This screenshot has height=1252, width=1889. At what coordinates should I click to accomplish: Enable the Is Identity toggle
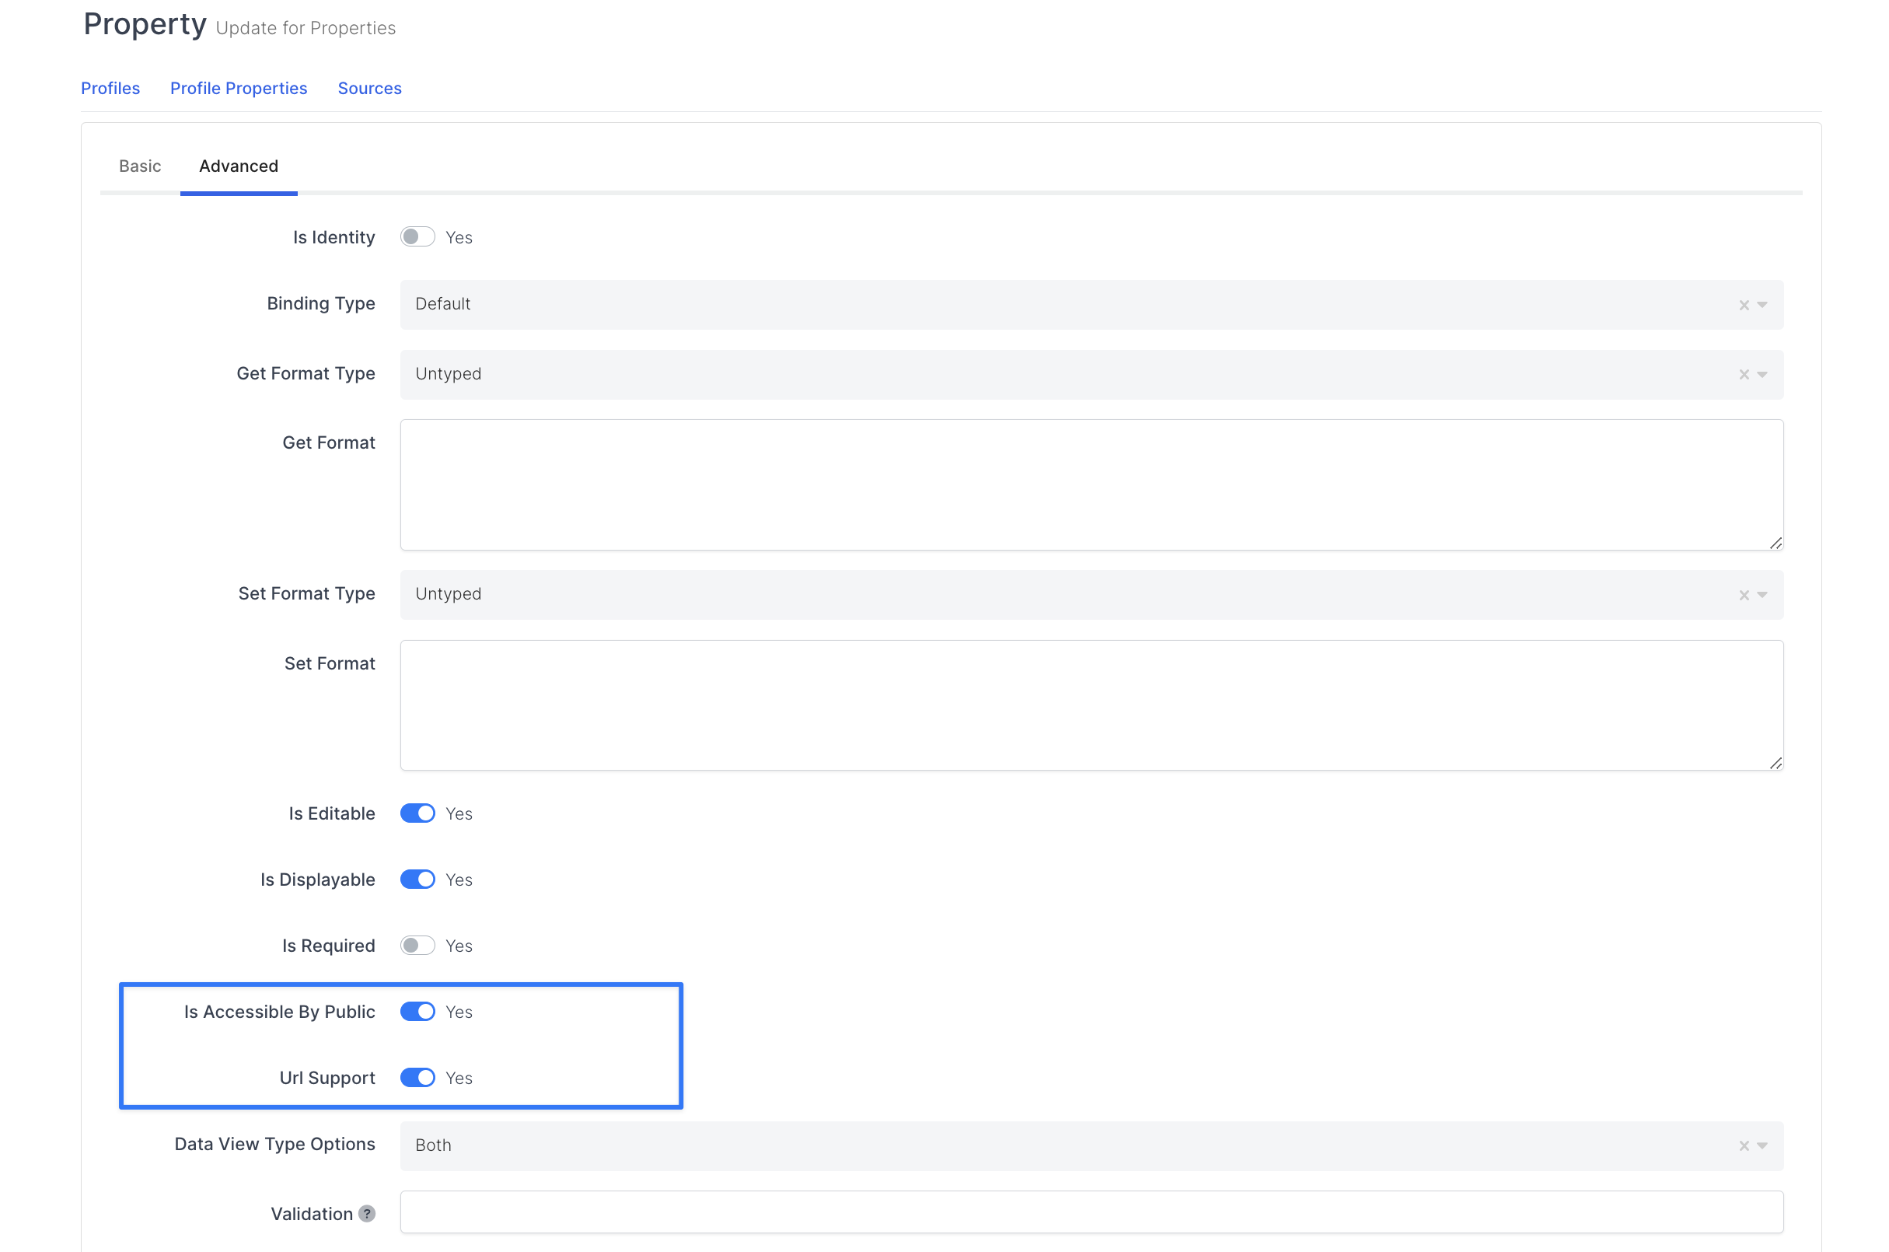pyautogui.click(x=417, y=236)
